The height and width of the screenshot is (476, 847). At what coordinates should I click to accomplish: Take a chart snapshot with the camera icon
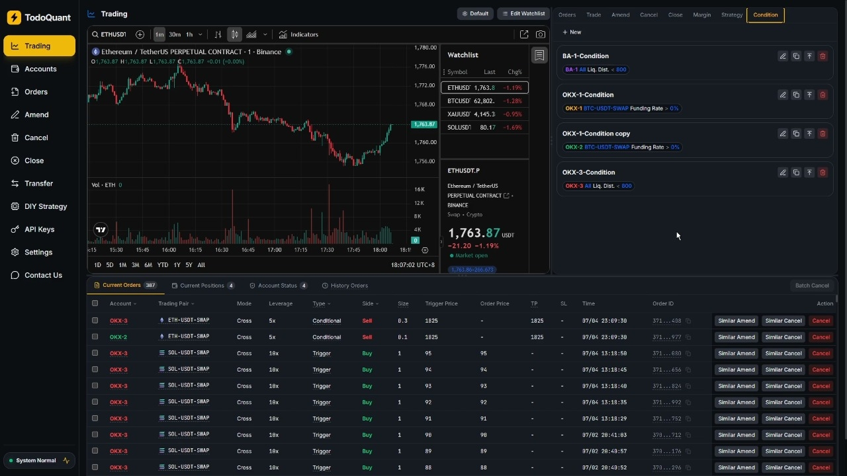pos(541,34)
